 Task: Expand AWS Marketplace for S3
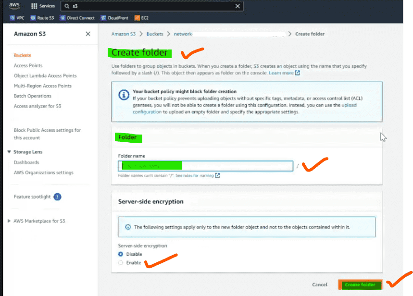[x=9, y=221]
